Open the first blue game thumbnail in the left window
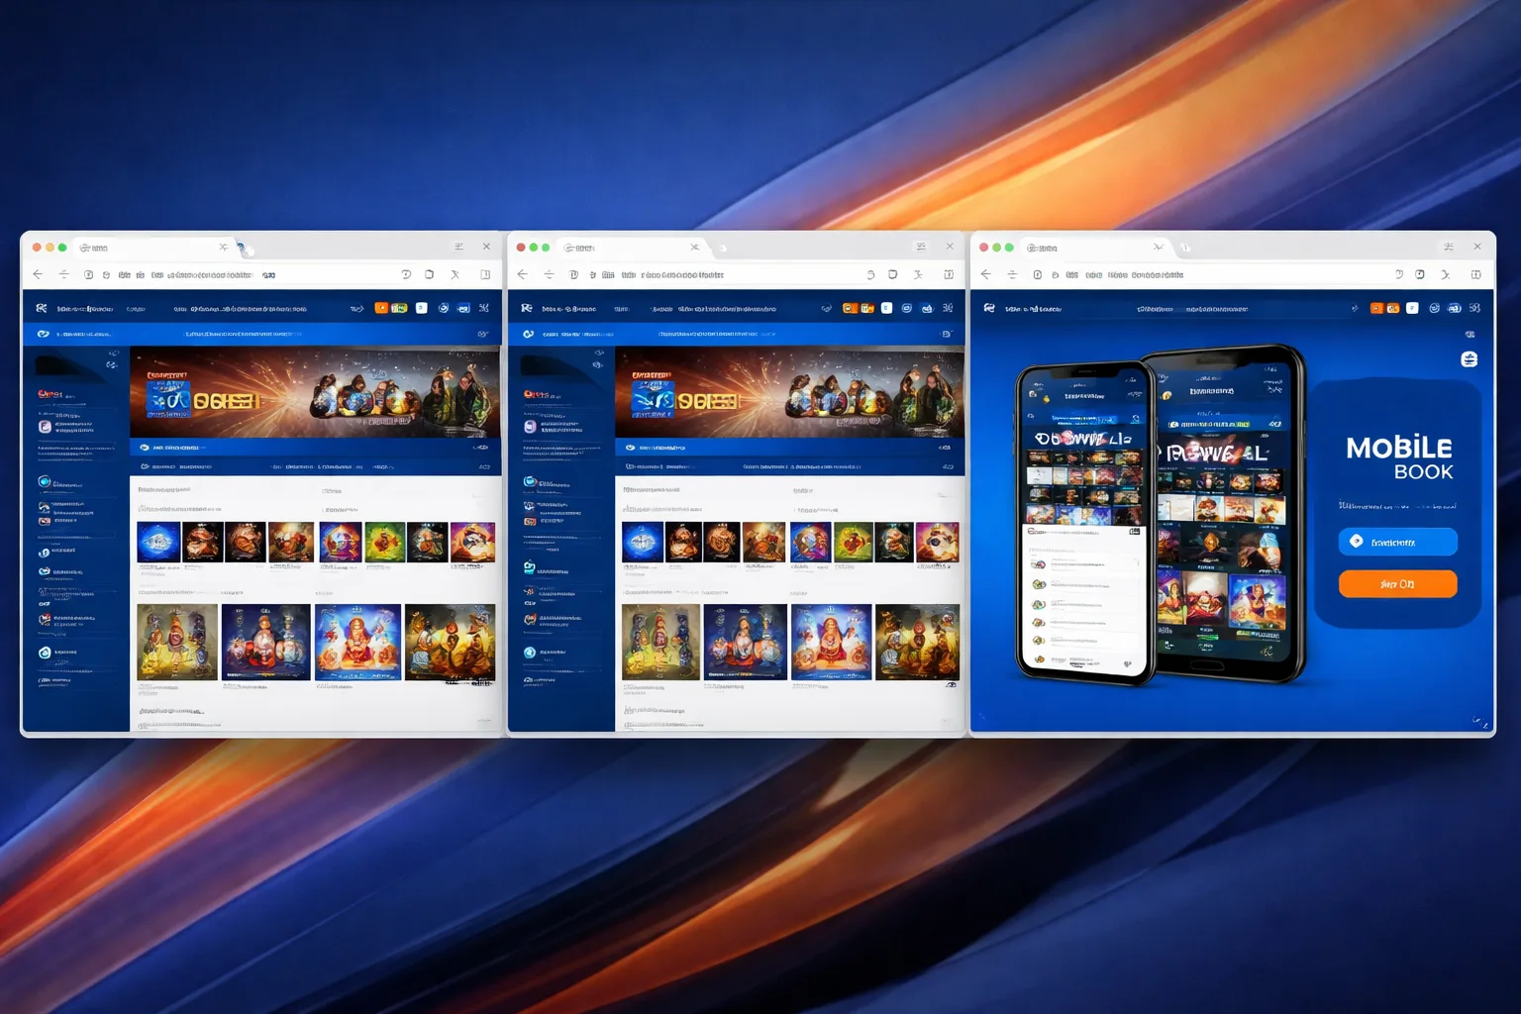The height and width of the screenshot is (1014, 1521). click(158, 543)
